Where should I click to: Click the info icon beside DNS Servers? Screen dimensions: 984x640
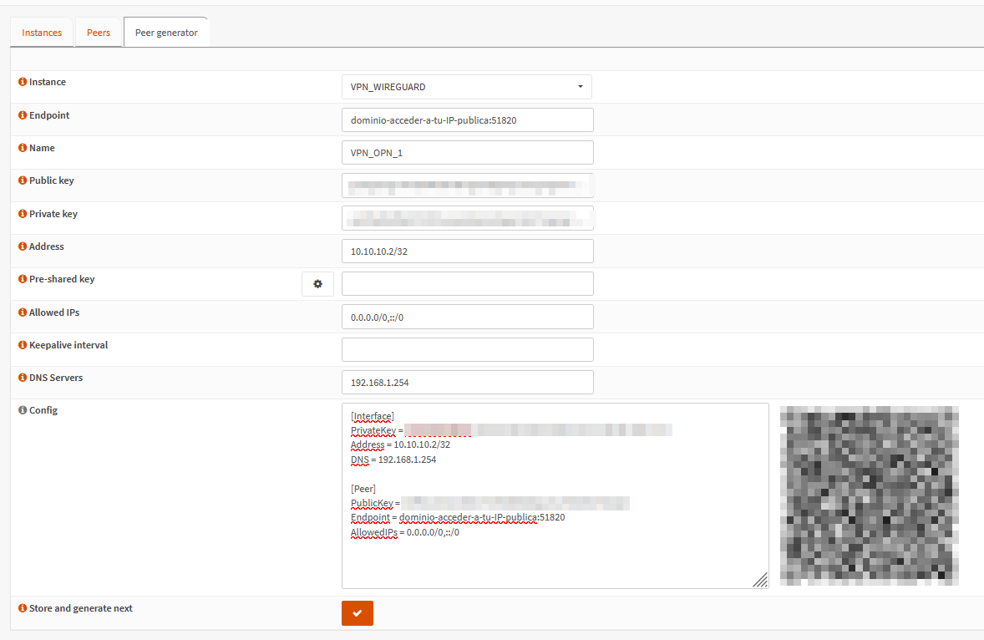click(23, 378)
